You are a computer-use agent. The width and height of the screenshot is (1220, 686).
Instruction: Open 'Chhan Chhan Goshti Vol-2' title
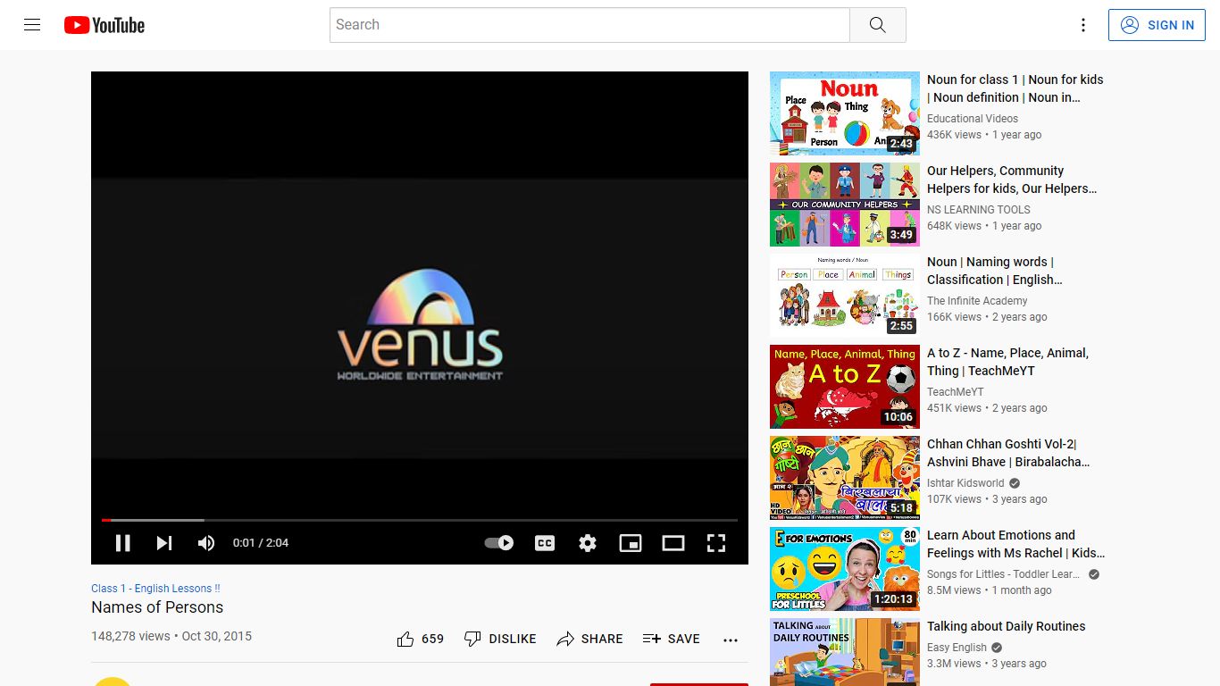(x=1009, y=453)
